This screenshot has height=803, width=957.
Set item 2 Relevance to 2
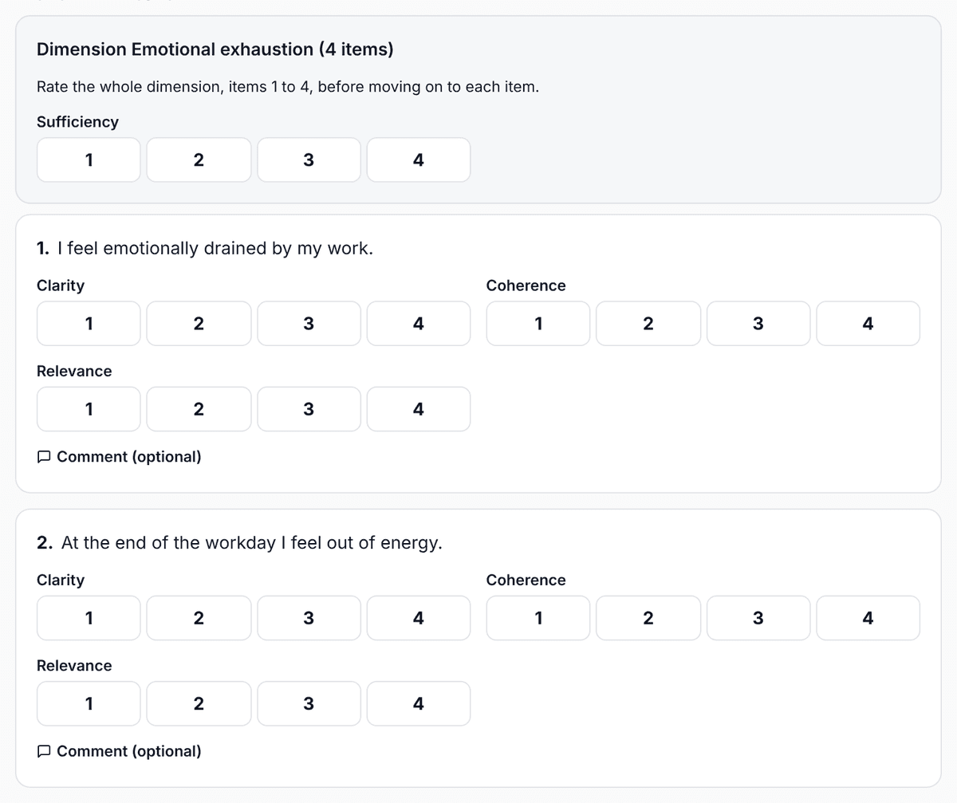coord(199,704)
